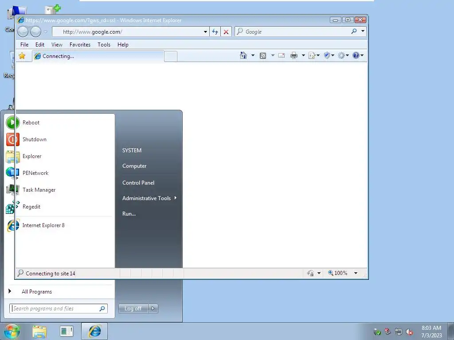Click the IE Forward button
Screen dimensions: 454x340
coord(35,31)
